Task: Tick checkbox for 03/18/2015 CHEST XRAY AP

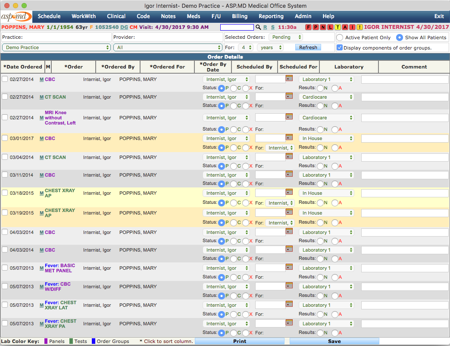Action: point(5,193)
